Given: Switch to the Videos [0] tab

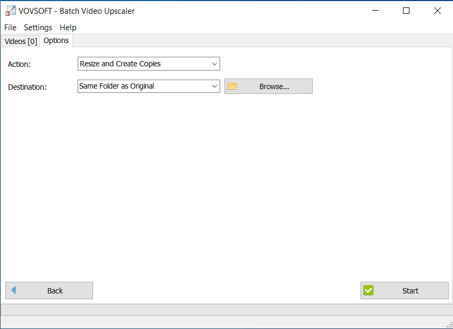Looking at the screenshot, I should (21, 41).
